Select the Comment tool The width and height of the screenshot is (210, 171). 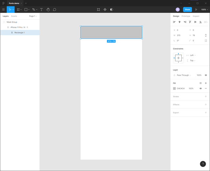[54, 10]
